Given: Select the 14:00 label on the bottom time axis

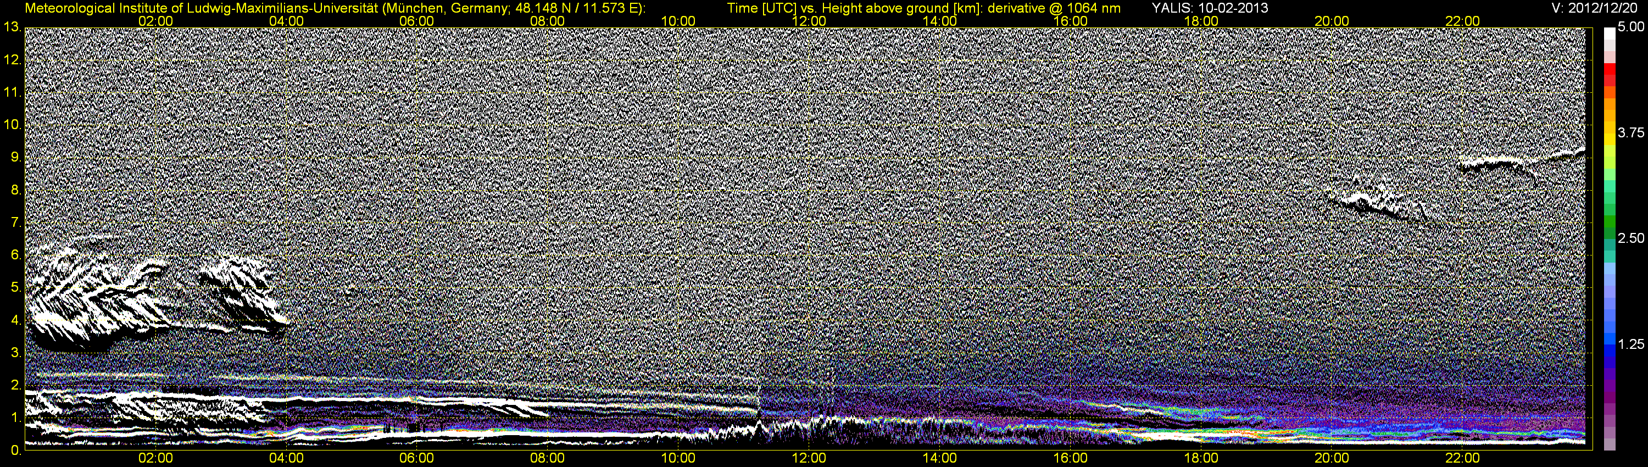Looking at the screenshot, I should (x=940, y=459).
